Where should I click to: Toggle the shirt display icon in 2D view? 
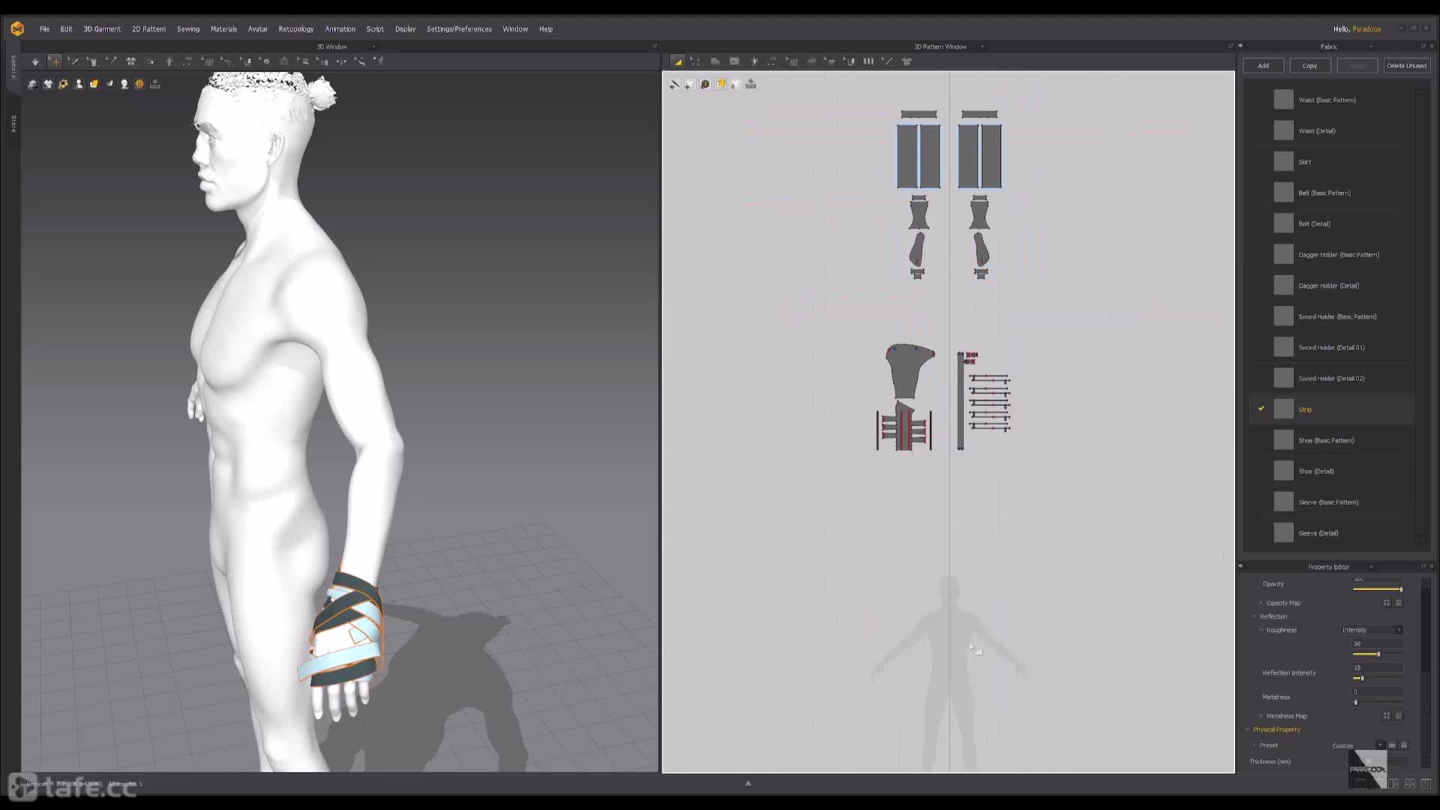pos(689,84)
